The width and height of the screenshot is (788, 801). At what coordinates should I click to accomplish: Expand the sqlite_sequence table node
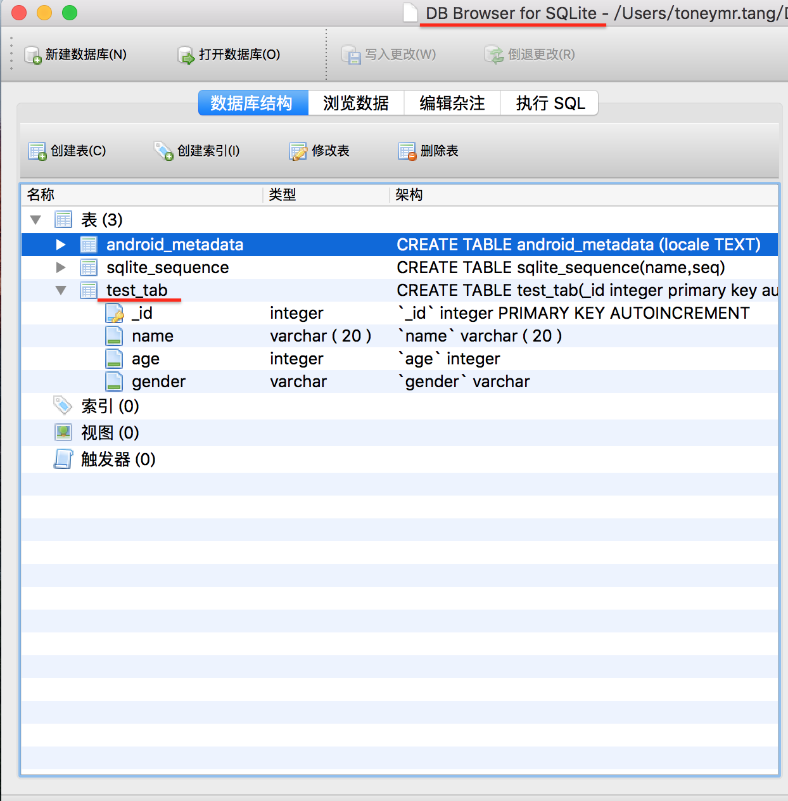coord(60,267)
